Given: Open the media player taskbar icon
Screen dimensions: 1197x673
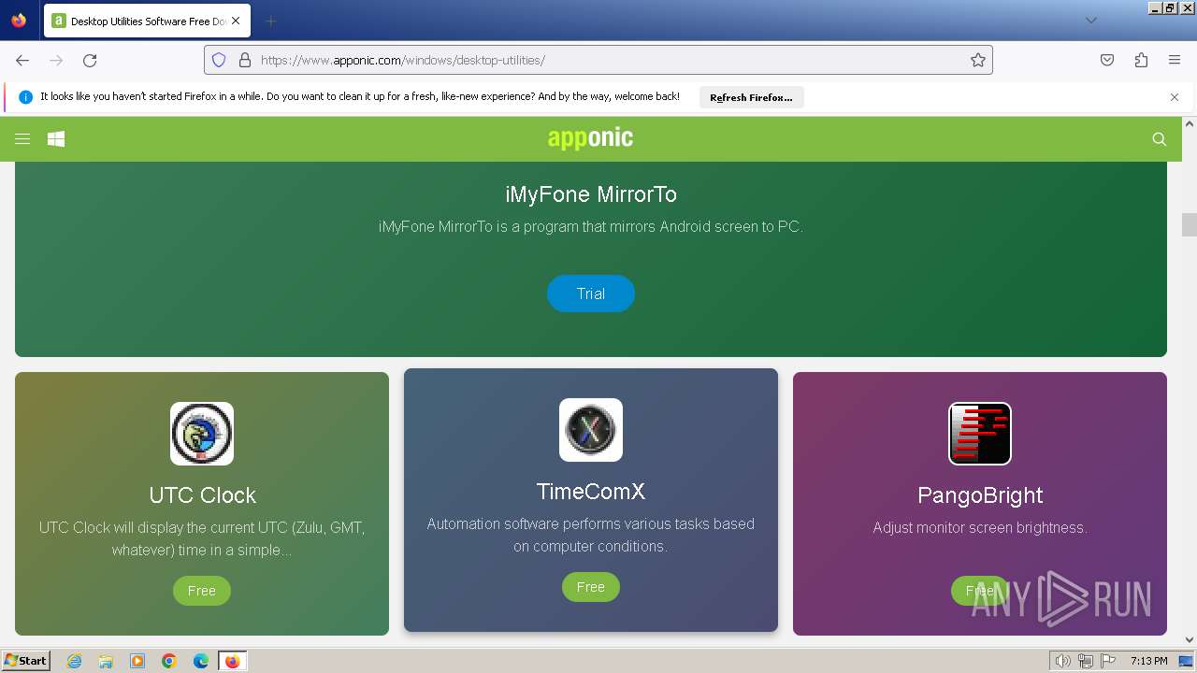Looking at the screenshot, I should [137, 661].
